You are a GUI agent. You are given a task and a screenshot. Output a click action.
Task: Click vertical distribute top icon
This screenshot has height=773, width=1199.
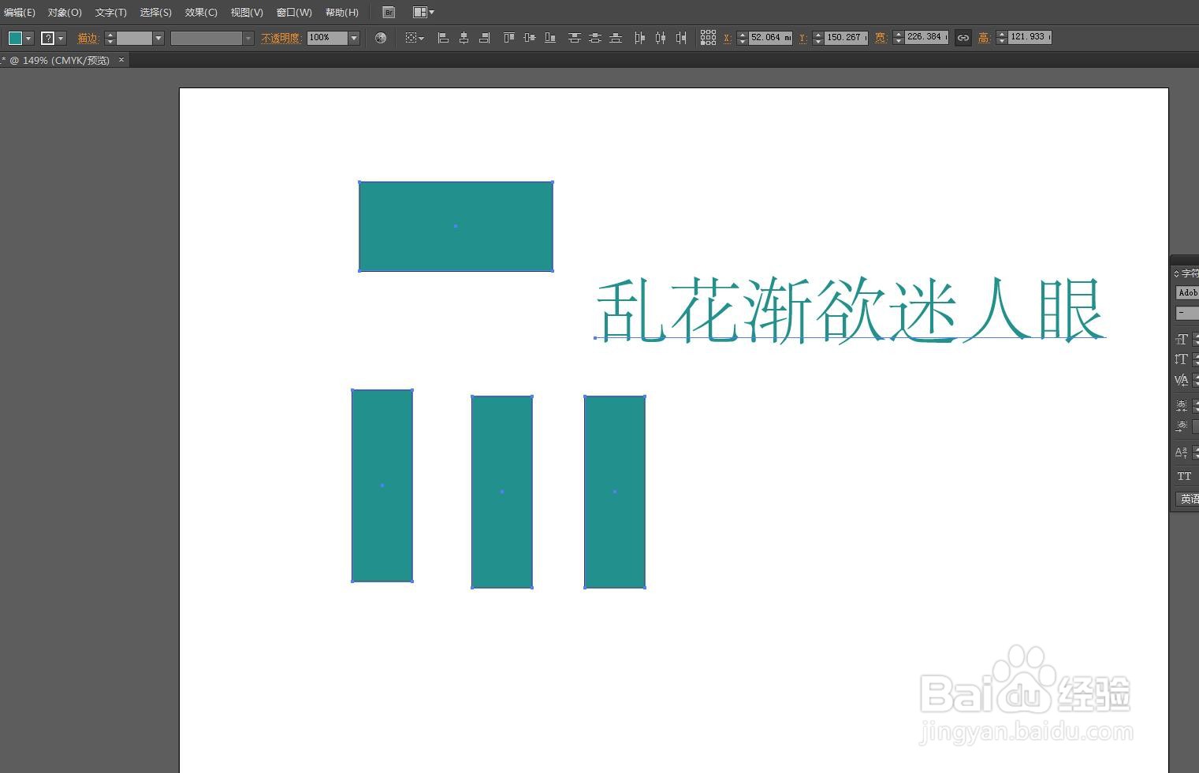pyautogui.click(x=575, y=37)
